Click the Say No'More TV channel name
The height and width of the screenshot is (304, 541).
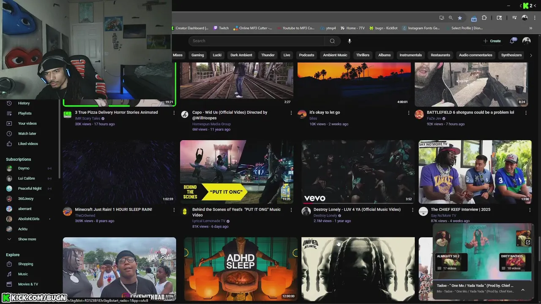pyautogui.click(x=443, y=215)
